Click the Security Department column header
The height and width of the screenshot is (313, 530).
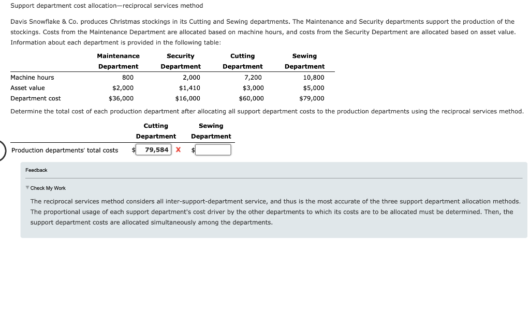(x=180, y=61)
